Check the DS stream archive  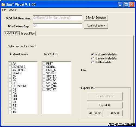click(x=10, y=89)
